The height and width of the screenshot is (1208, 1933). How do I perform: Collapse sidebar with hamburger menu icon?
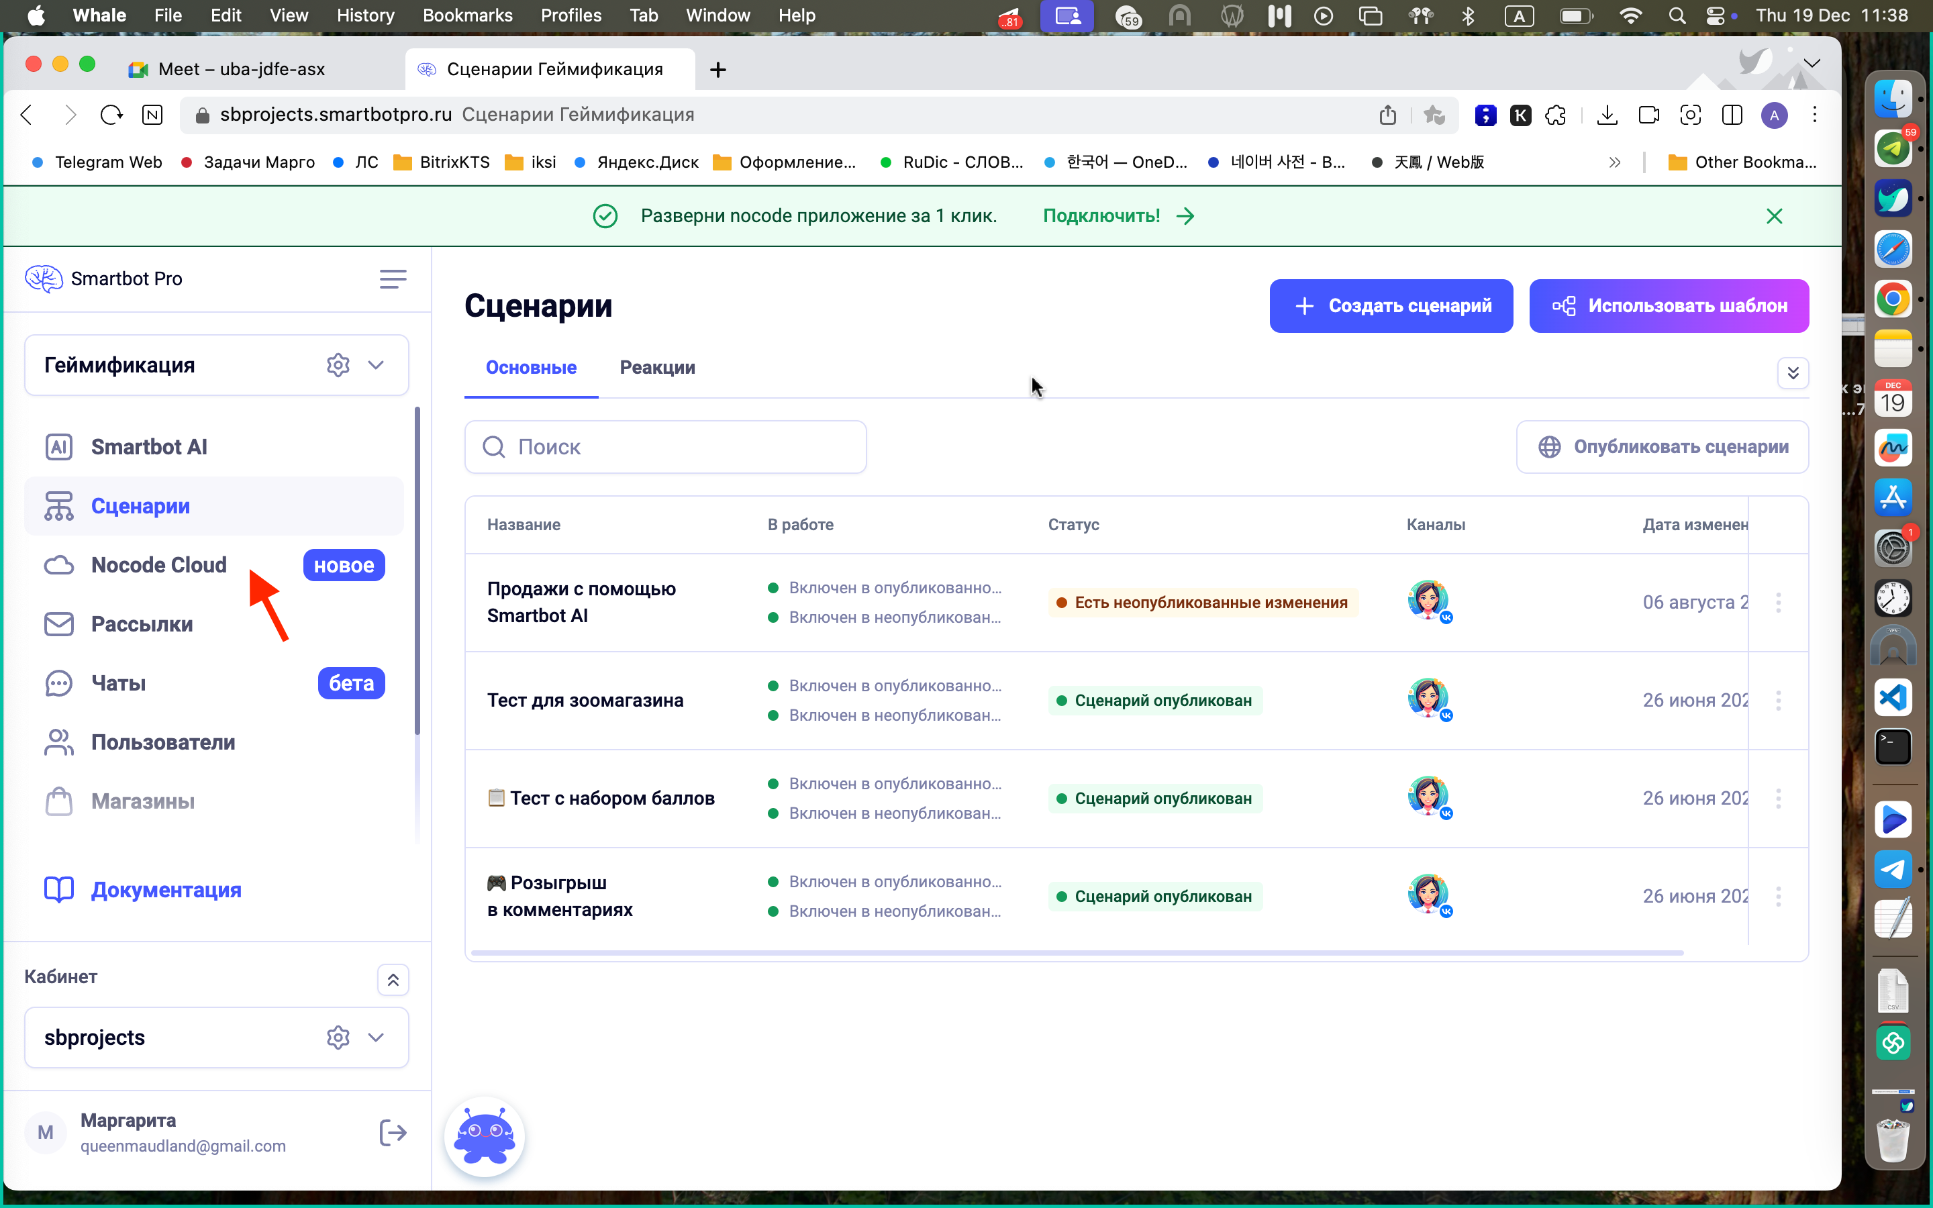point(393,279)
